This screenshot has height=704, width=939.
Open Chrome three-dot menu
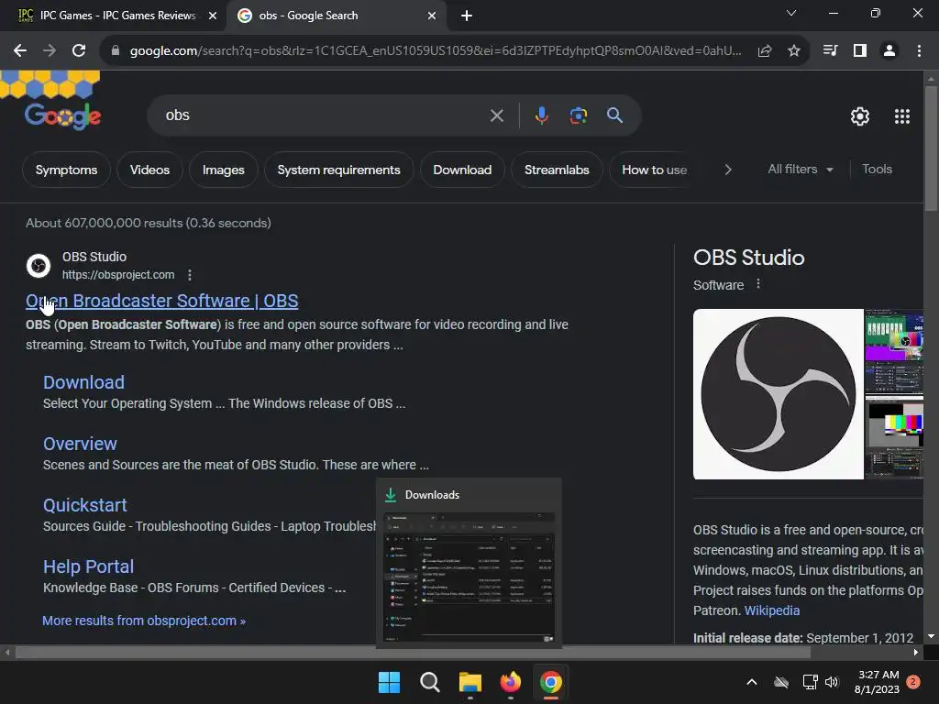pyautogui.click(x=919, y=51)
